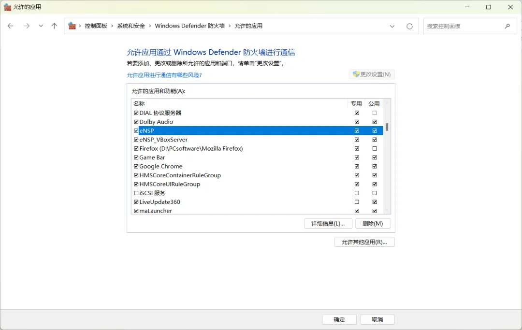Click the back navigation arrow
Screen dimensions: 522x330
click(10, 26)
